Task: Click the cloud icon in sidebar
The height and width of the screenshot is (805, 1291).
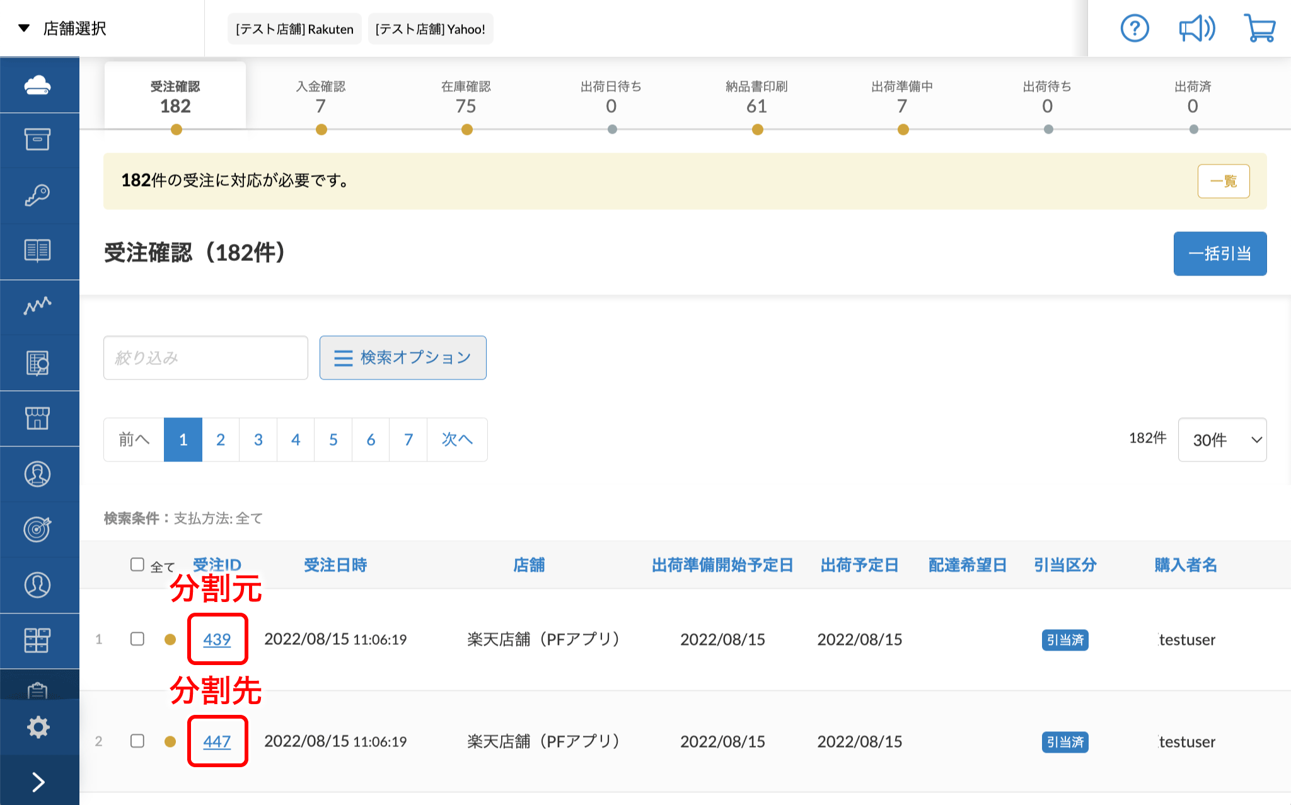Action: coord(38,85)
